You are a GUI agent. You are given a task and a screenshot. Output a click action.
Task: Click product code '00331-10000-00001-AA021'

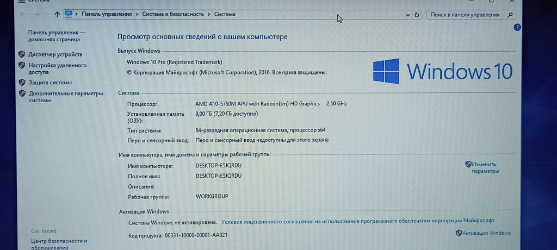(x=196, y=235)
